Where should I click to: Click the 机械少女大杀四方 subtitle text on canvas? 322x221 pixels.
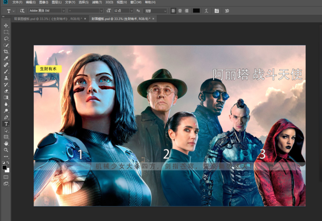tap(174, 166)
